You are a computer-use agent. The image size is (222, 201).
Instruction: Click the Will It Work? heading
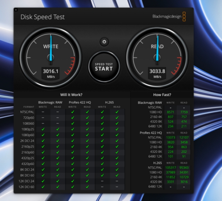[x=71, y=94]
